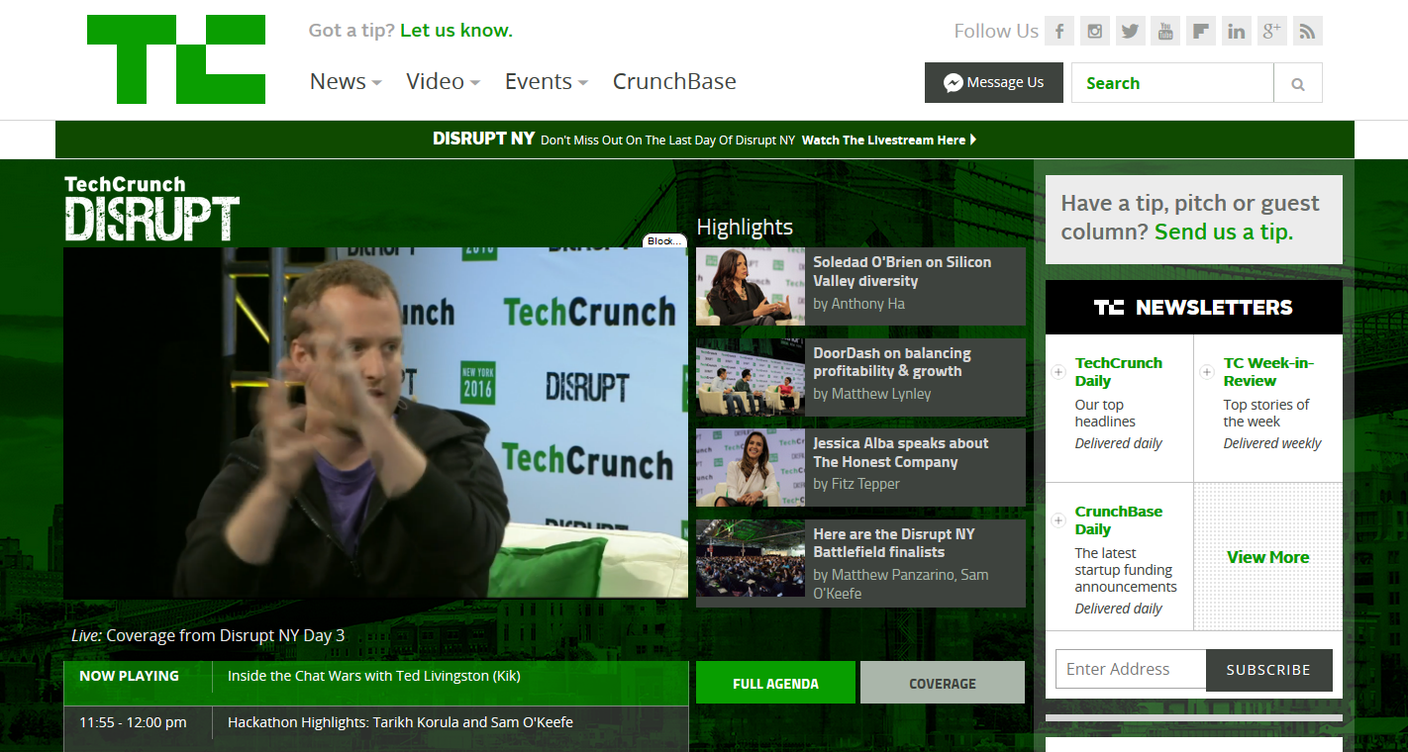Expand the News menu

pyautogui.click(x=346, y=81)
